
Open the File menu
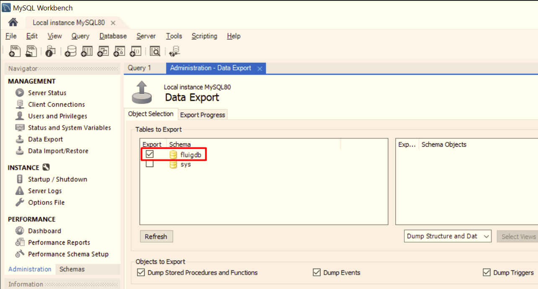[x=11, y=36]
